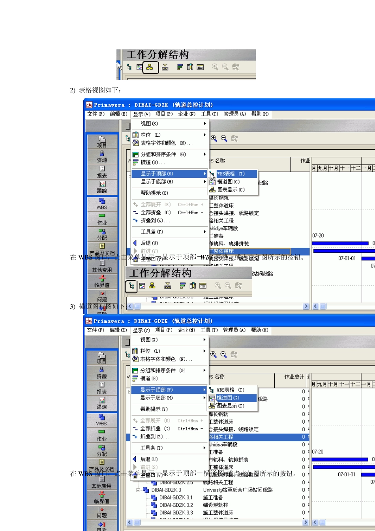This screenshot has width=375, height=531.
Task: Open 临界值 sidebar icon in upper Primavera window
Action: tap(102, 281)
